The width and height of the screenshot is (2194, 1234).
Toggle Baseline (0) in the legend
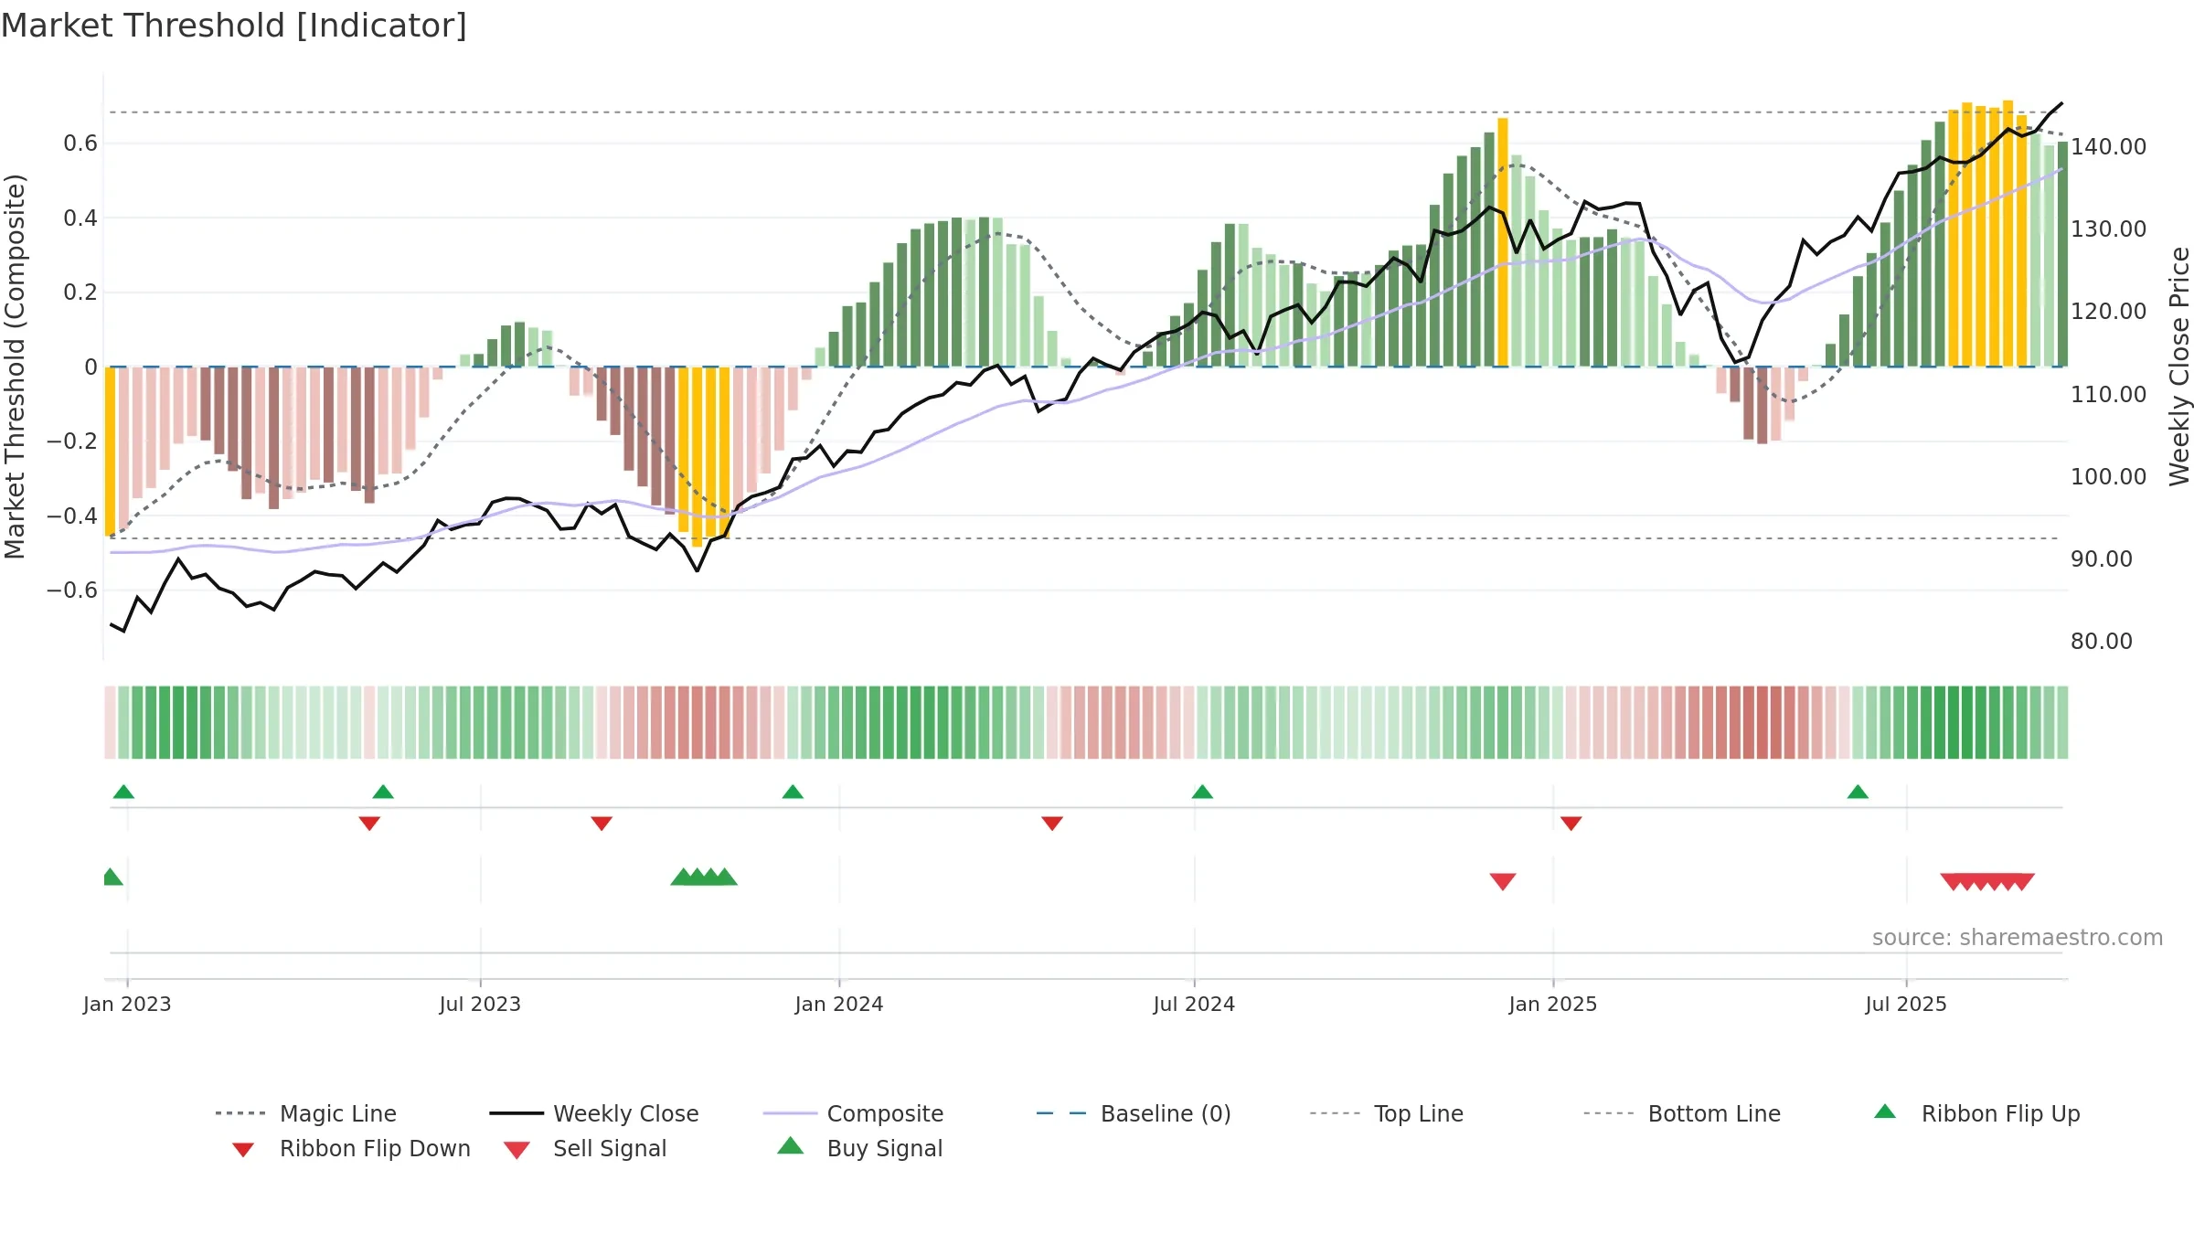tap(1134, 1113)
